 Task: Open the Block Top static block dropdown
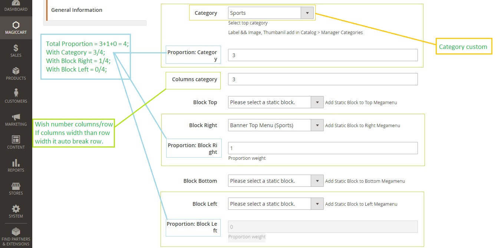click(276, 102)
